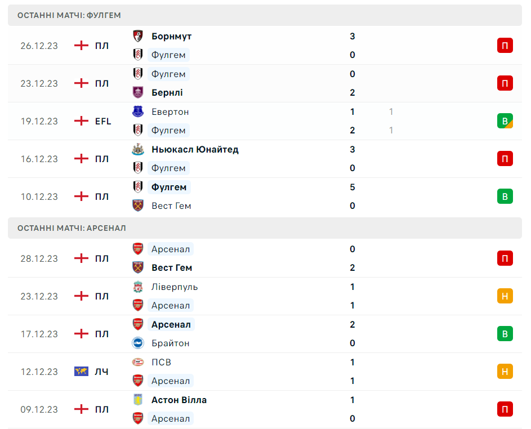Click the Everton club crest icon
This screenshot has height=429, width=531.
coord(137,111)
